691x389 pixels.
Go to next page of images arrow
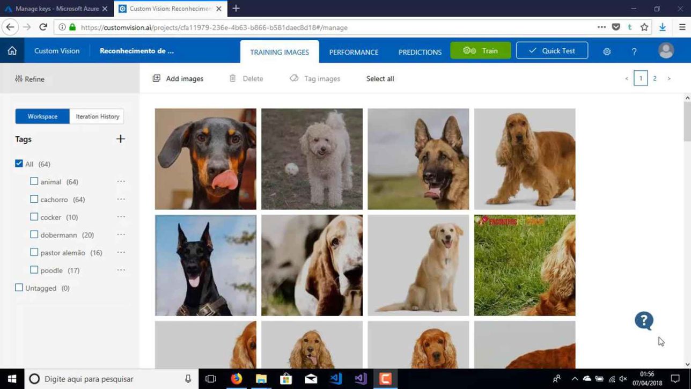coord(669,78)
